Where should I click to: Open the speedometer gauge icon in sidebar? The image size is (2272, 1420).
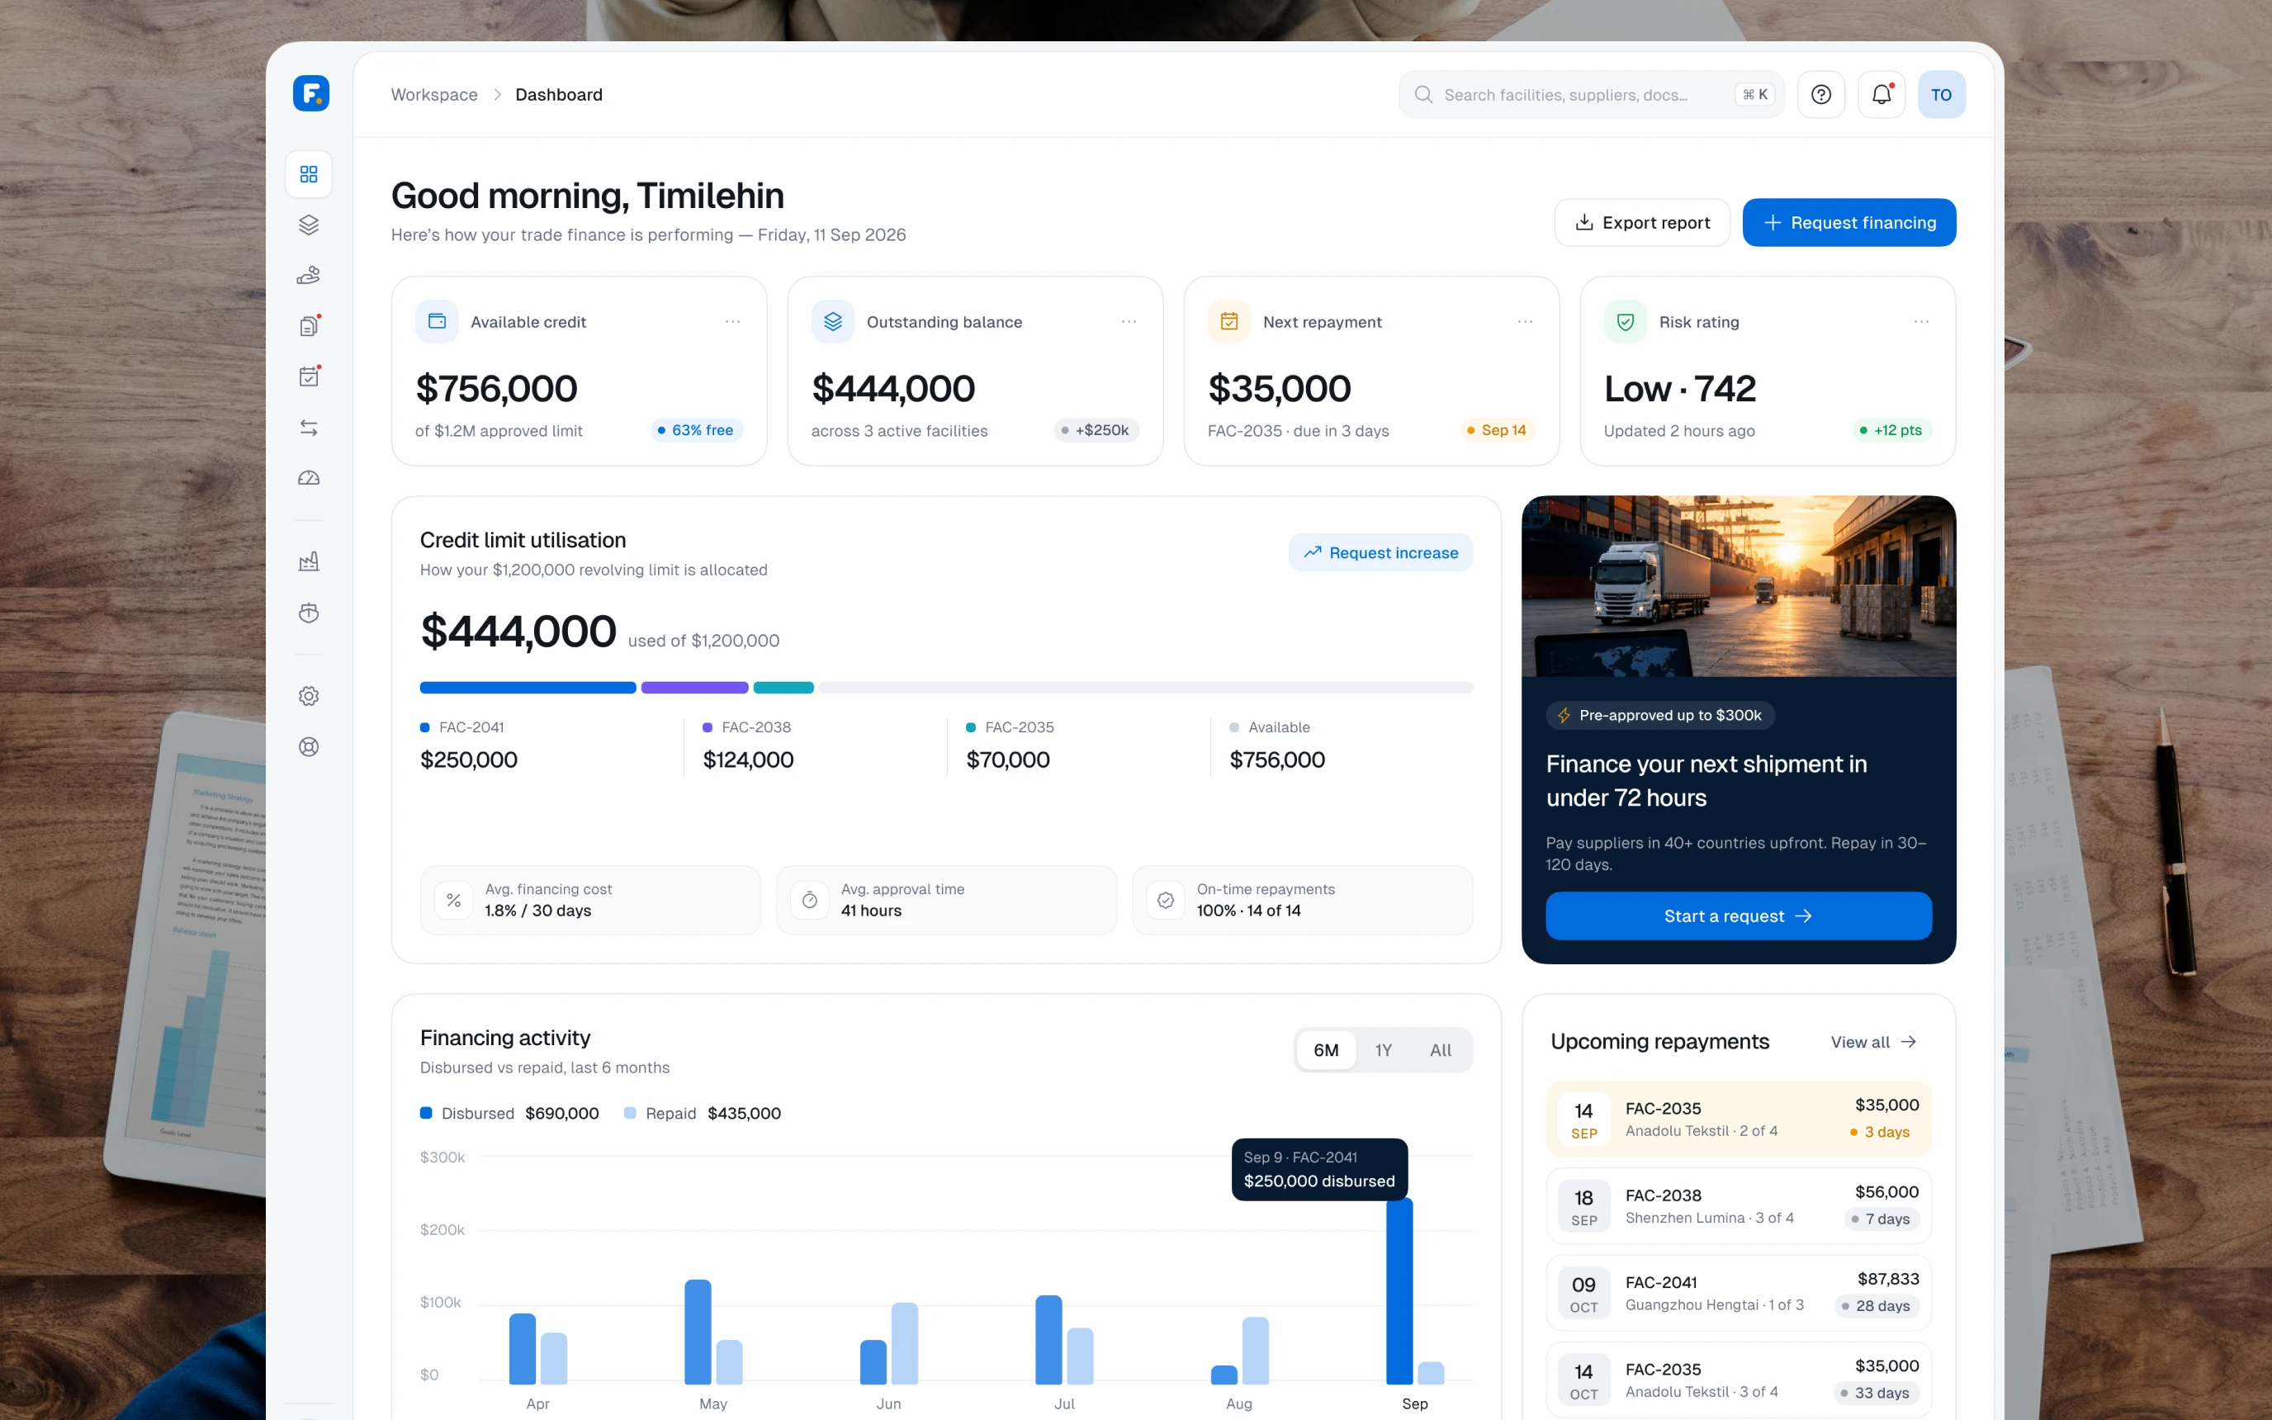(309, 479)
